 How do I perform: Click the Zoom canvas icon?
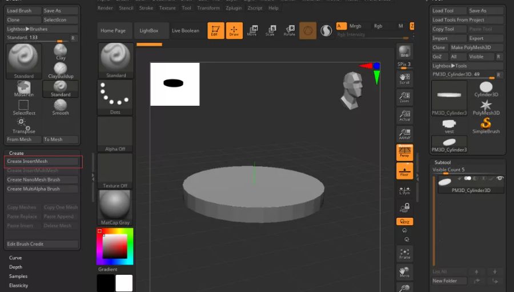click(x=404, y=97)
